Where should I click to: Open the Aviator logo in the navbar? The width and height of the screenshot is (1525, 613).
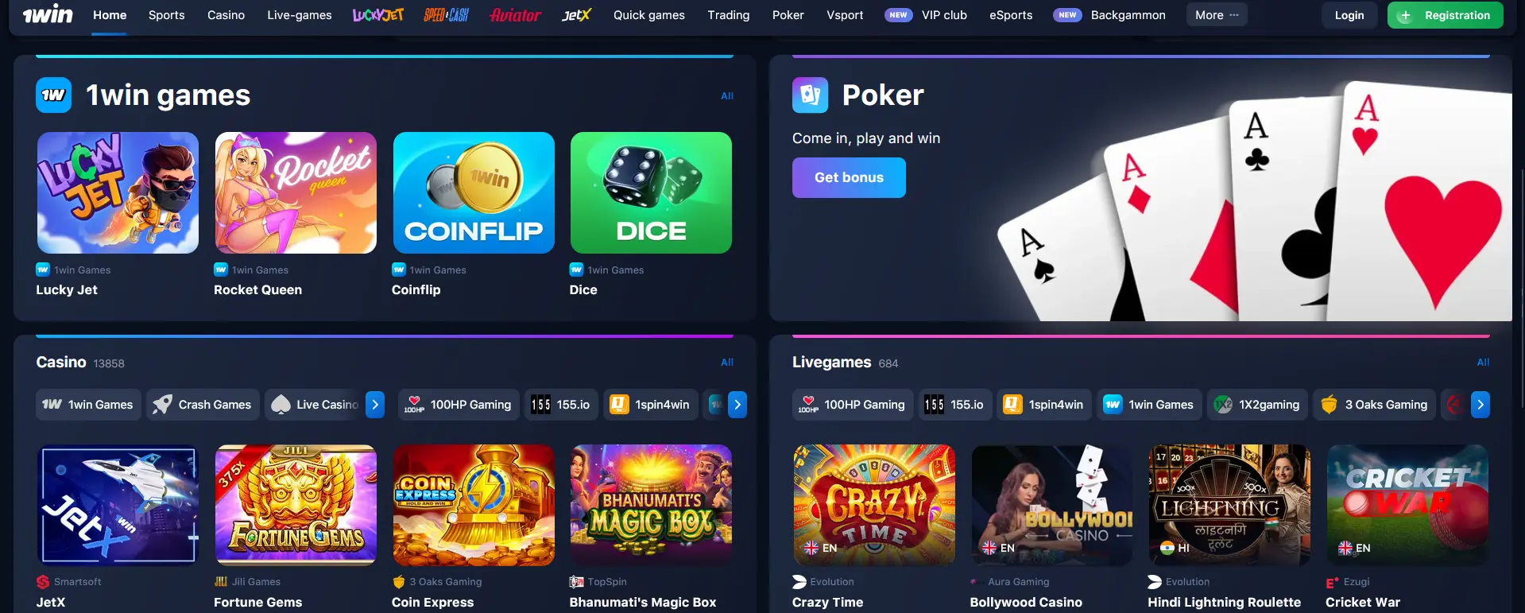[x=515, y=15]
